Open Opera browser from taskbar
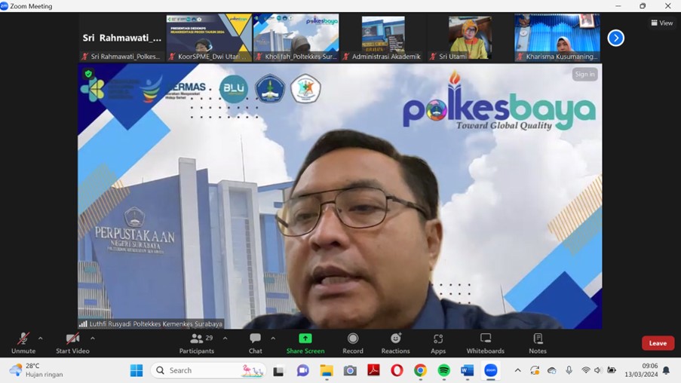Viewport: 681px width, 383px height. pyautogui.click(x=397, y=370)
